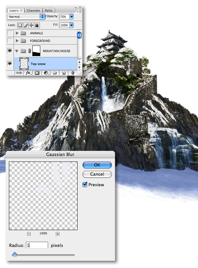Show the ANIMALS group visibility

click(x=10, y=33)
